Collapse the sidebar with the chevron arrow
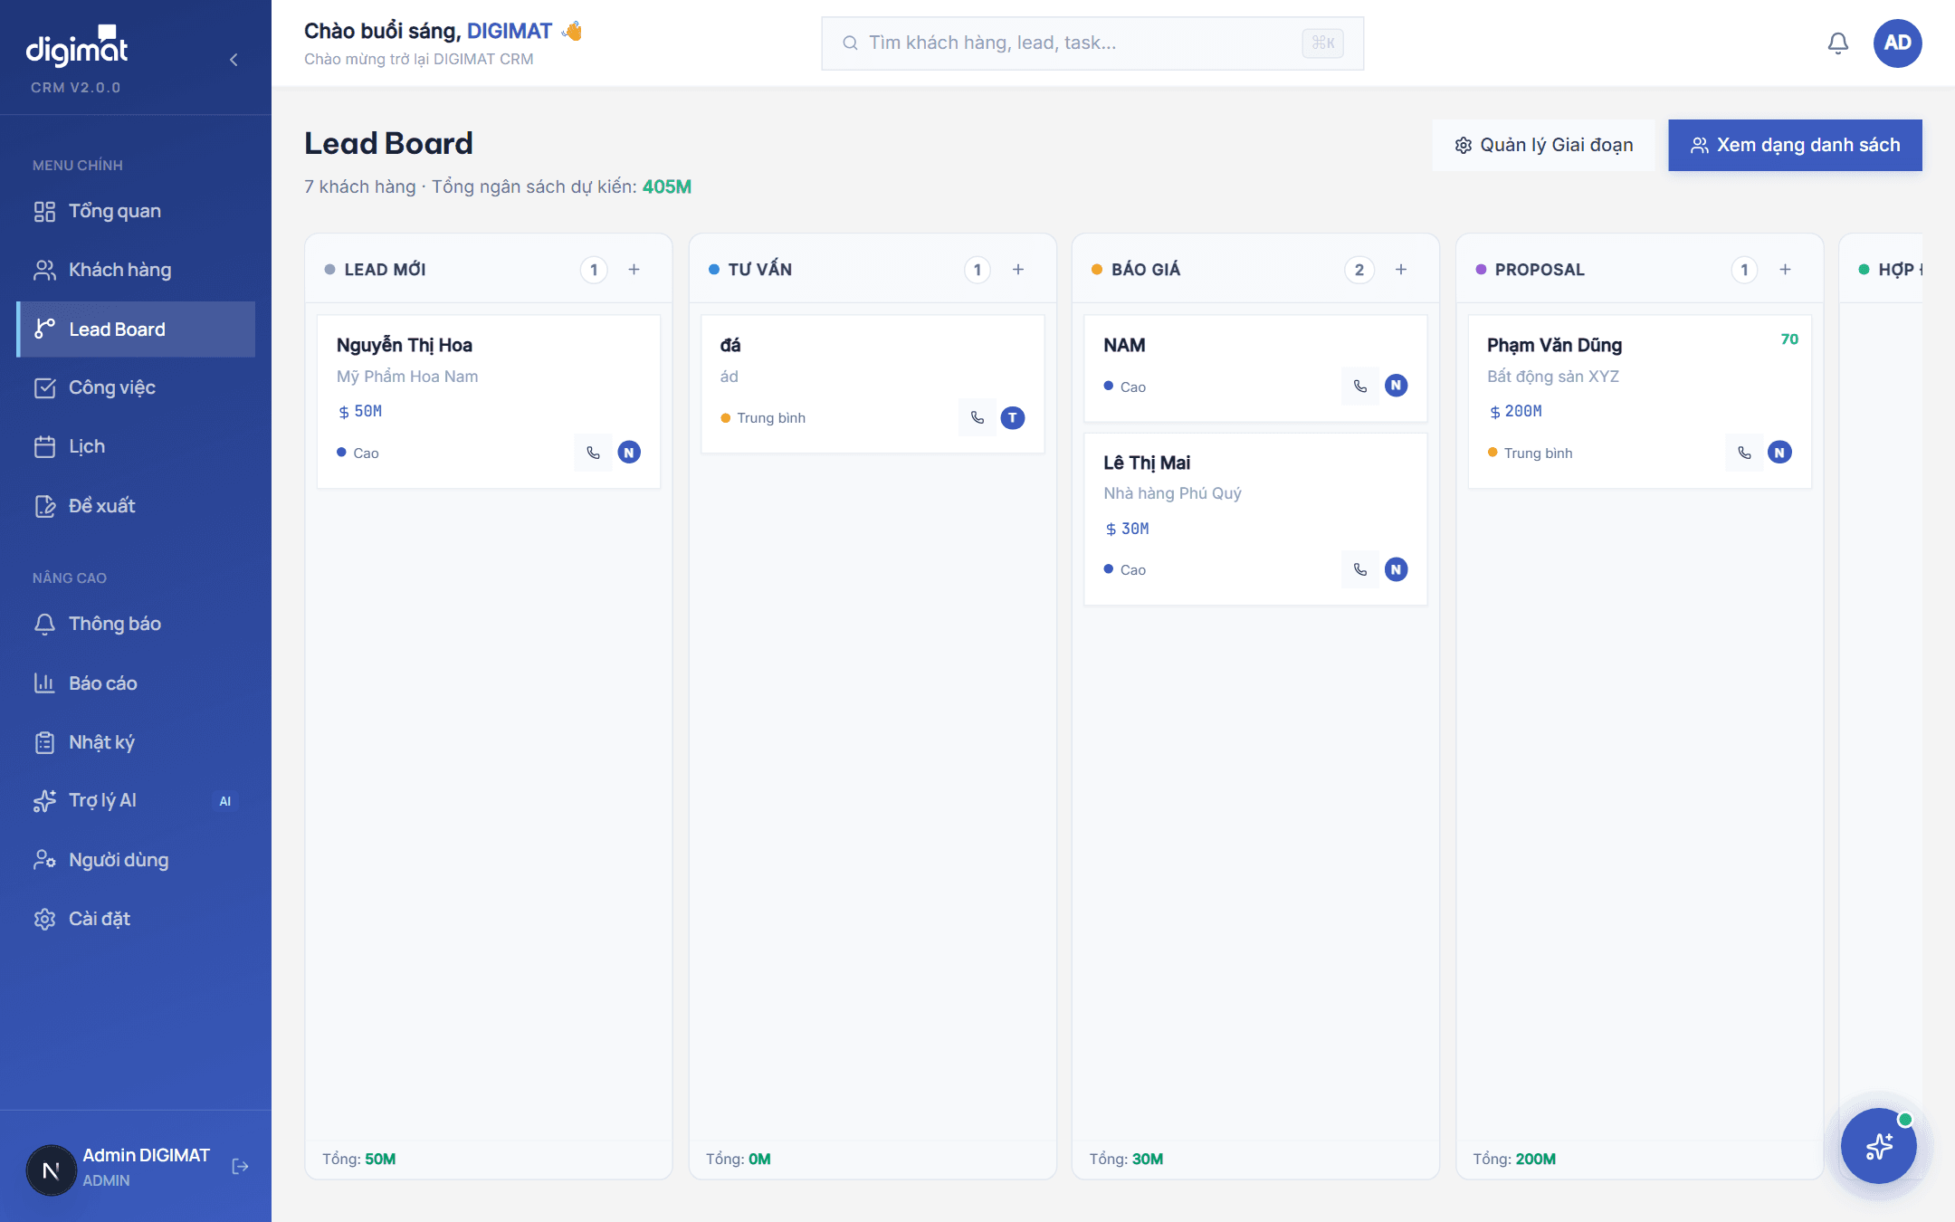The width and height of the screenshot is (1955, 1222). [234, 60]
